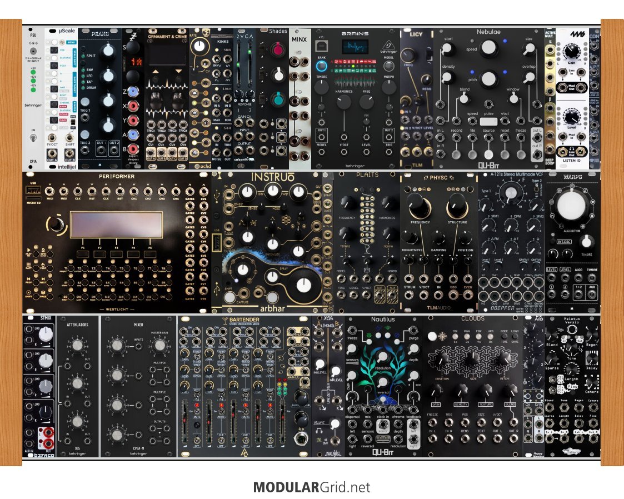The image size is (624, 499).
Task: Click the "BARTENDER" module title
Action: coord(244,319)
